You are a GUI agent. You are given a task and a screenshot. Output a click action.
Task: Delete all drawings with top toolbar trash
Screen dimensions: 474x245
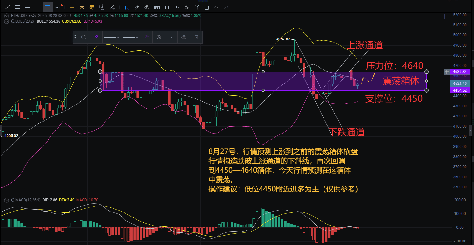[206, 7]
